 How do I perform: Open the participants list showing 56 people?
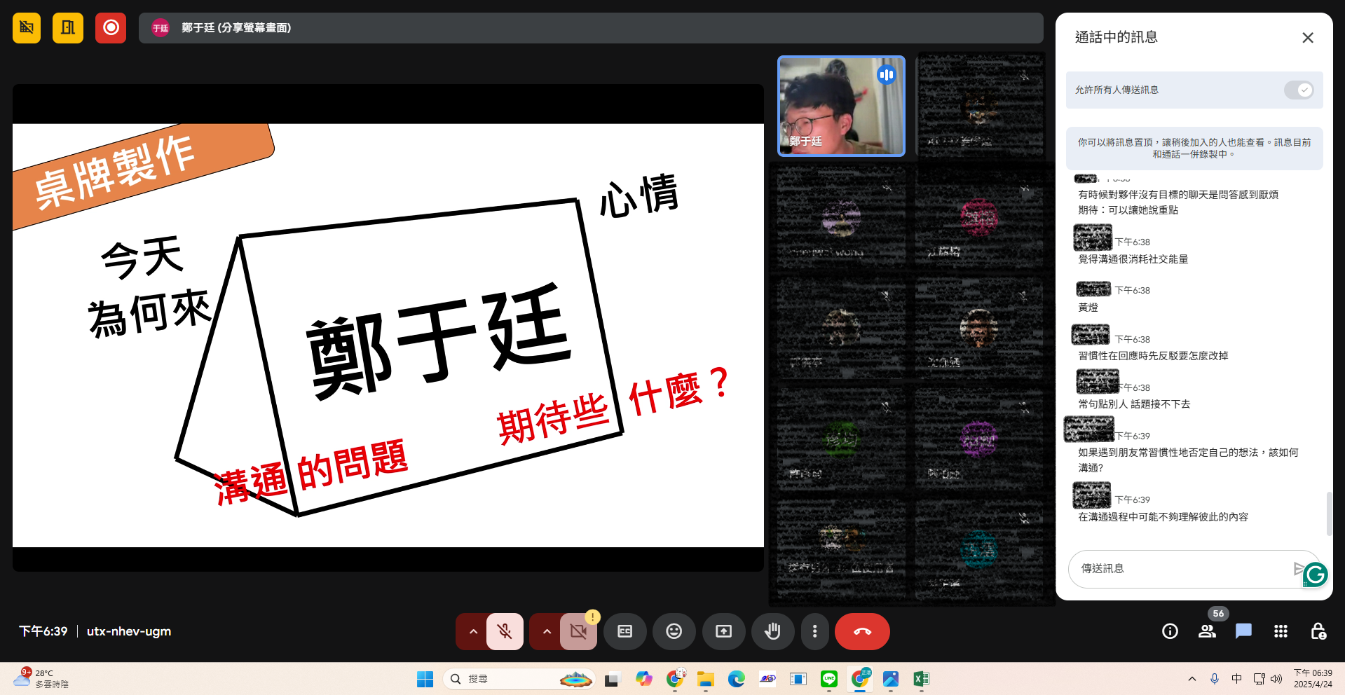[x=1207, y=631]
